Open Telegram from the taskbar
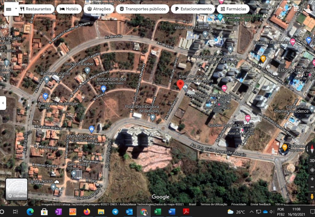 click(x=115, y=211)
